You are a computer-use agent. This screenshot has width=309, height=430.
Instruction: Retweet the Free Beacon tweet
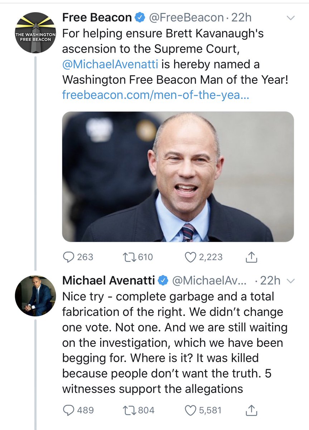[x=128, y=257]
